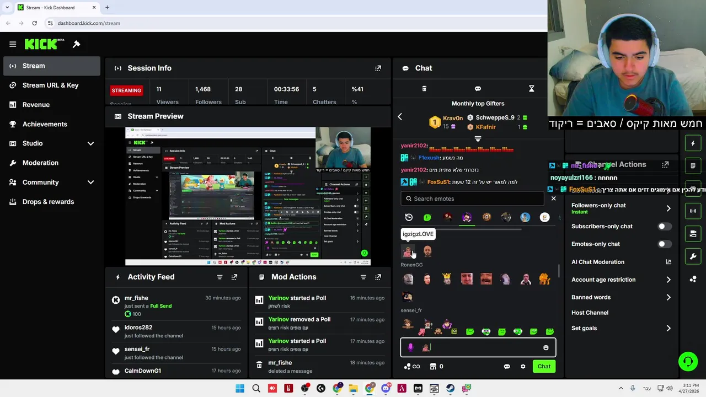Image resolution: width=706 pixels, height=397 pixels.
Task: Click the broadcast signal icon in right rail
Action: pos(693,211)
